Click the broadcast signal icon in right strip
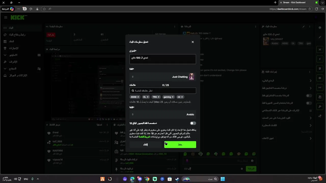The height and width of the screenshot is (183, 326). 320,87
